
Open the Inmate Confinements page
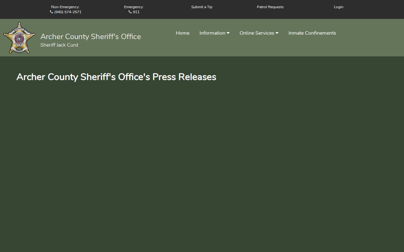click(x=312, y=33)
